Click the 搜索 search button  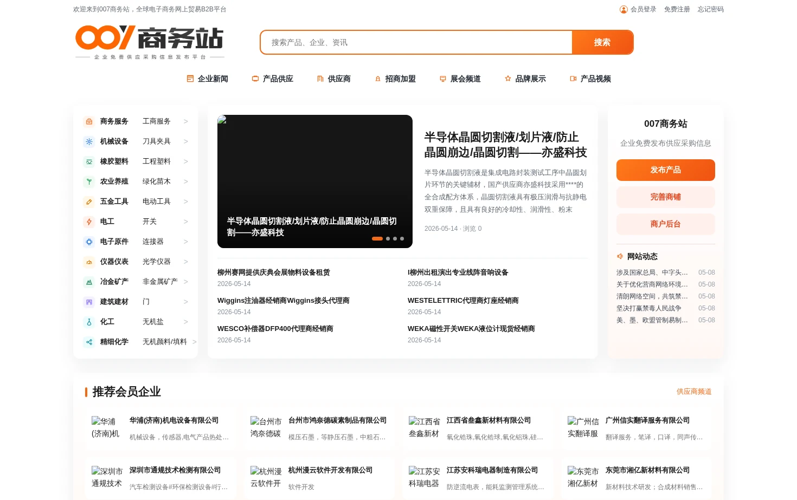point(602,42)
